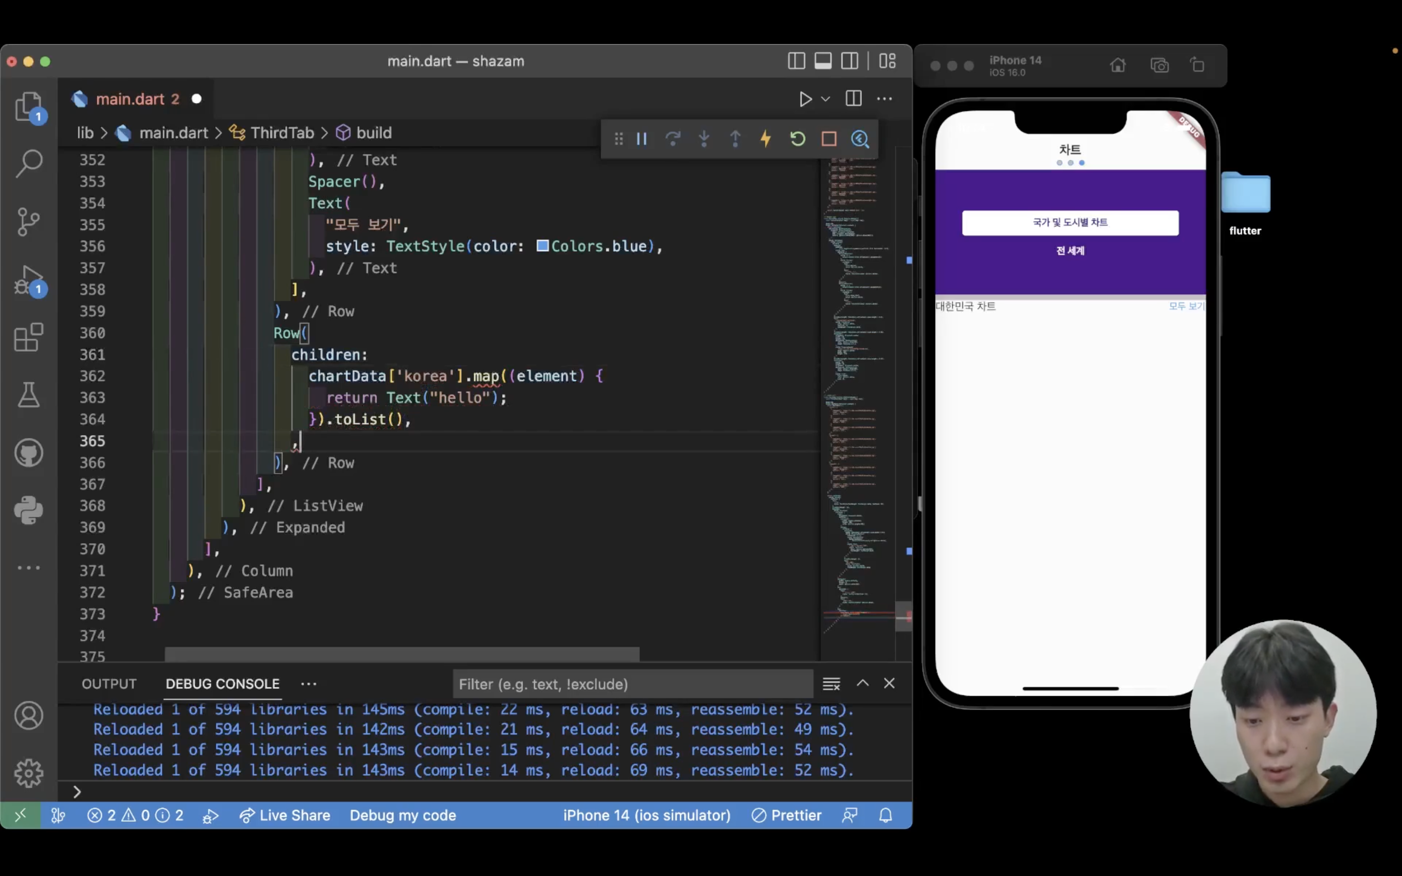Click feedback icon in status bar

click(x=850, y=816)
